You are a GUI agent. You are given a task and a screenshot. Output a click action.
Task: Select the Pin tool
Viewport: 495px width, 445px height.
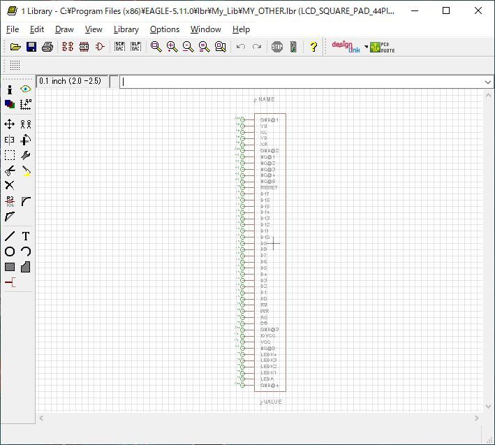10,282
